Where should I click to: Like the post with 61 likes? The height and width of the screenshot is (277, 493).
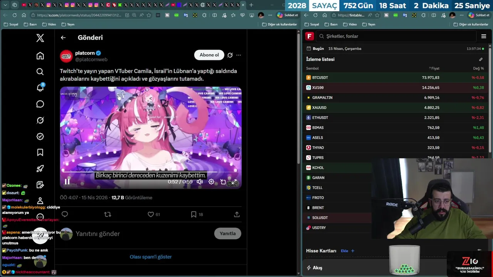[154, 214]
